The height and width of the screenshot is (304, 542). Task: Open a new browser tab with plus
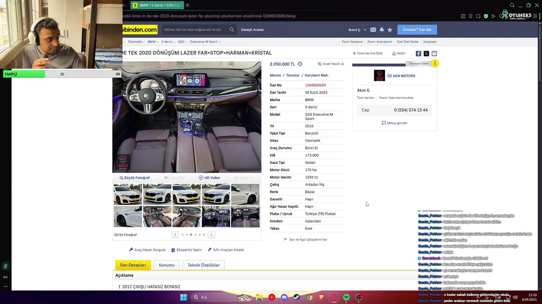pos(188,5)
